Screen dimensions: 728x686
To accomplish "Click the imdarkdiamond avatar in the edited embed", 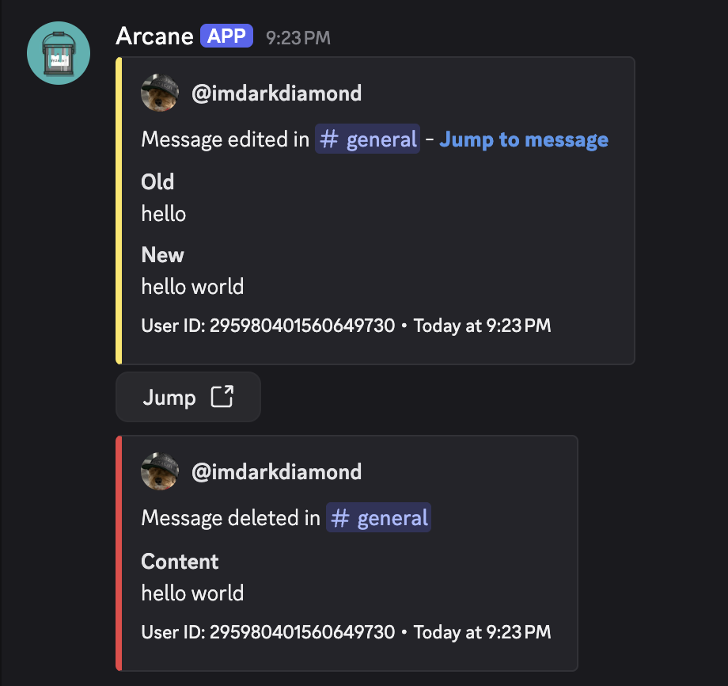I will pyautogui.click(x=160, y=93).
